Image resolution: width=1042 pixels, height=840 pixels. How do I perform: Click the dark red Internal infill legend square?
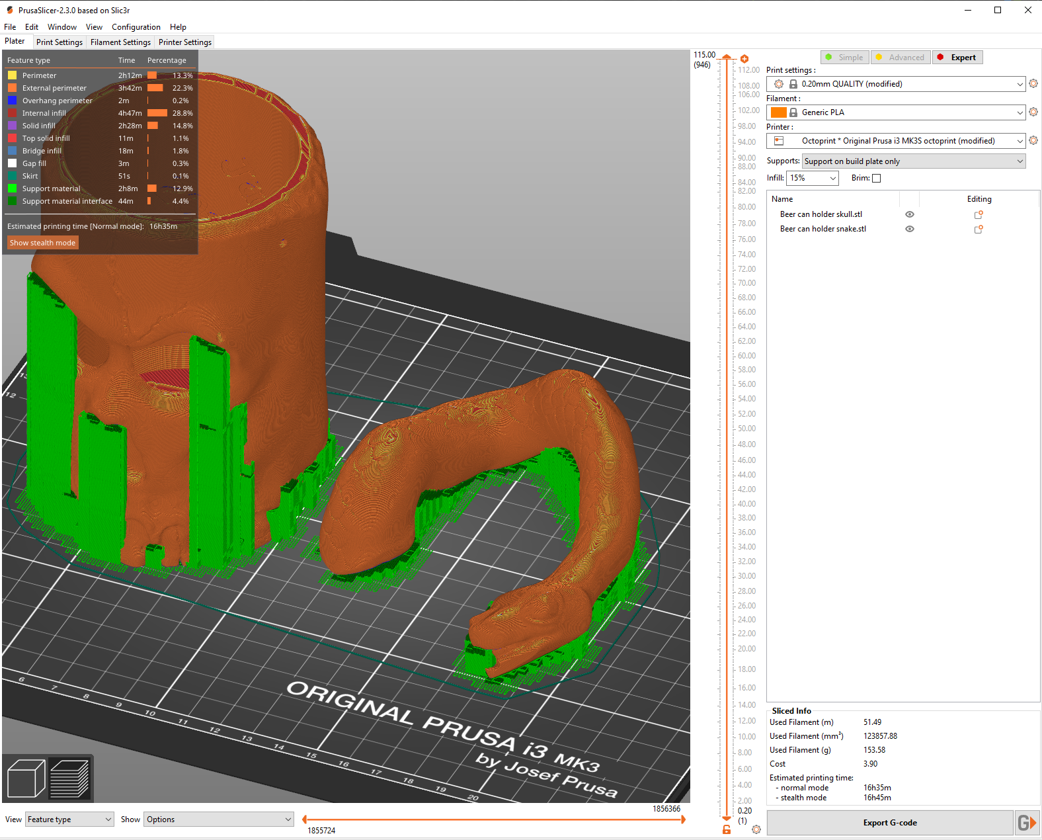(x=12, y=113)
